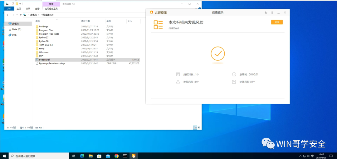Switch Explorer to large icons view
The width and height of the screenshot is (337, 159).
(199, 127)
